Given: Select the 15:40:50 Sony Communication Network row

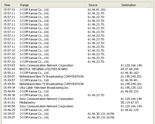Looking at the screenshot, I should tap(77, 106).
